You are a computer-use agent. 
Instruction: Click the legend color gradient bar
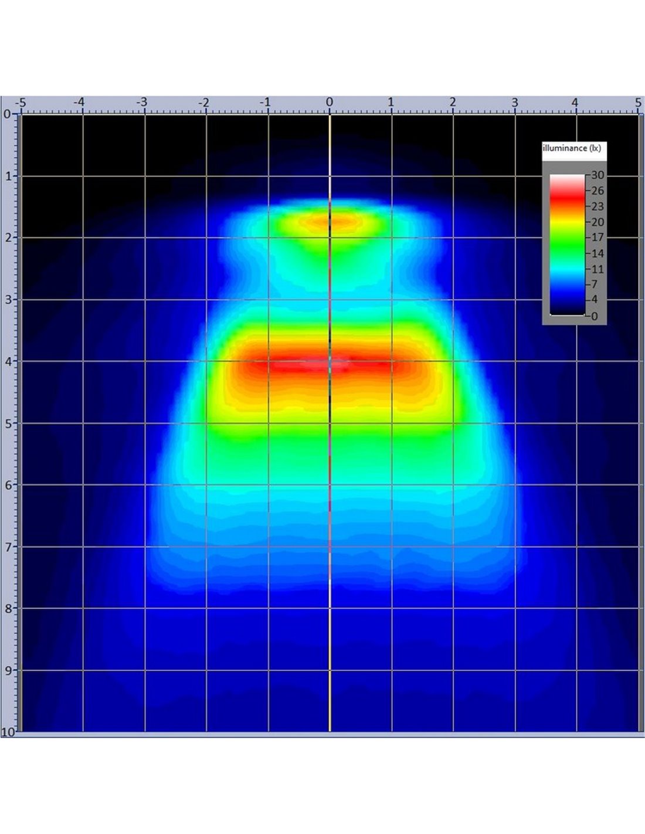[566, 245]
